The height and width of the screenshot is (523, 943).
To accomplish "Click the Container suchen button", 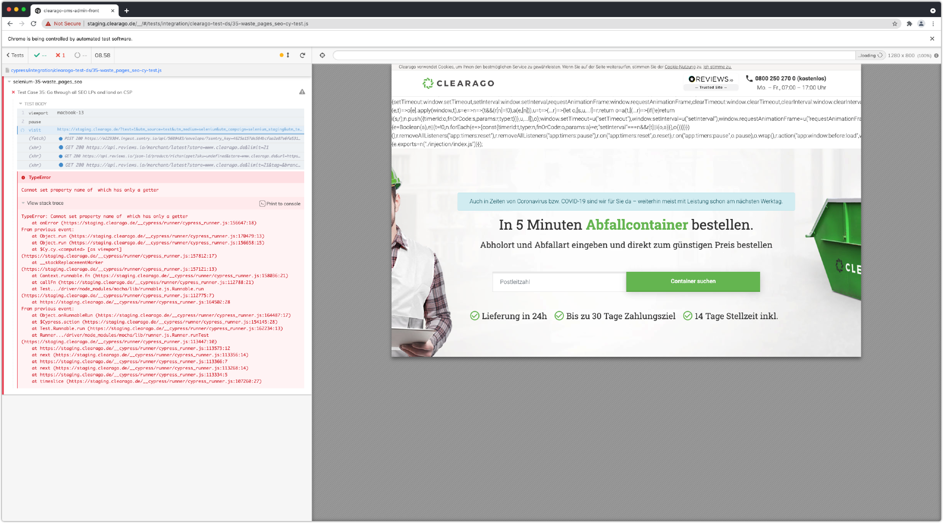I will [x=693, y=281].
